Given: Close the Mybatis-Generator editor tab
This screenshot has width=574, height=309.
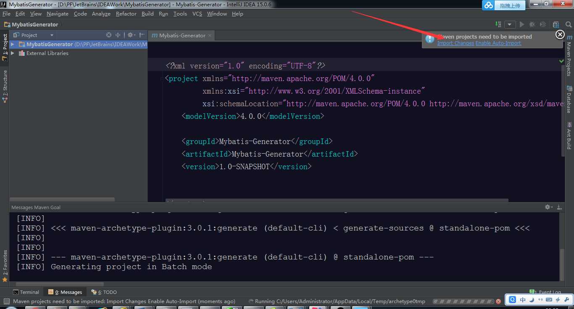Looking at the screenshot, I should [x=210, y=36].
